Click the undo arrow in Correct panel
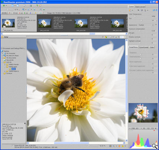 pos(154,10)
